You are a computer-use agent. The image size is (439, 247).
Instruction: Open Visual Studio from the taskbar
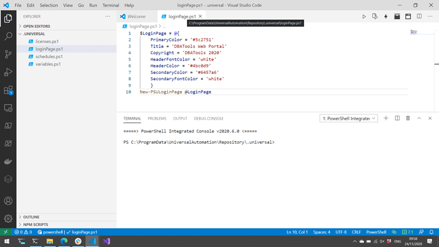click(x=106, y=241)
